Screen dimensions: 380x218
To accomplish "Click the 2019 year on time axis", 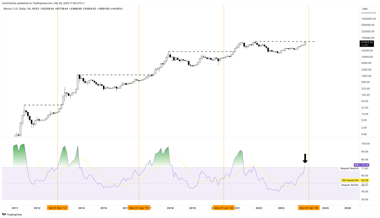I will tap(192, 208).
